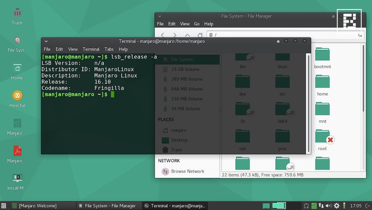Open the Trash desktop icon
The width and height of the screenshot is (372, 210).
pos(17,13)
